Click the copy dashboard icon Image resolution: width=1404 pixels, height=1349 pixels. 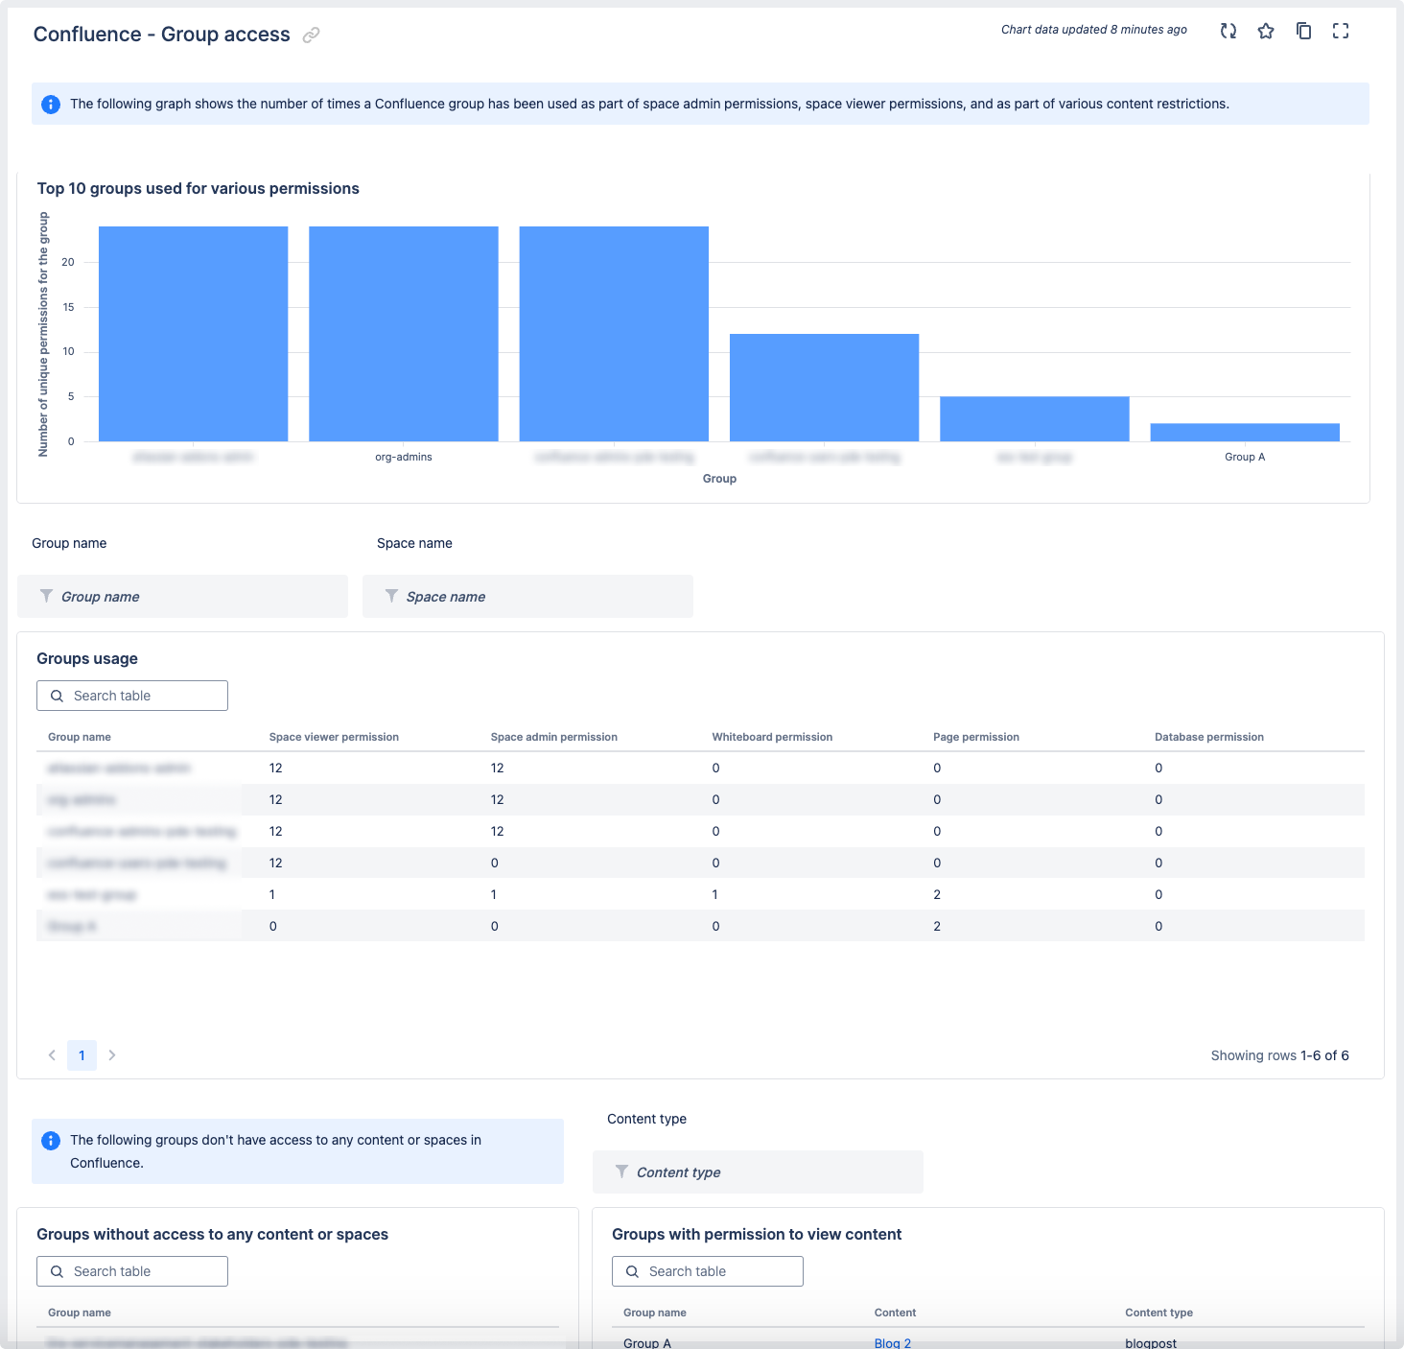click(x=1303, y=31)
